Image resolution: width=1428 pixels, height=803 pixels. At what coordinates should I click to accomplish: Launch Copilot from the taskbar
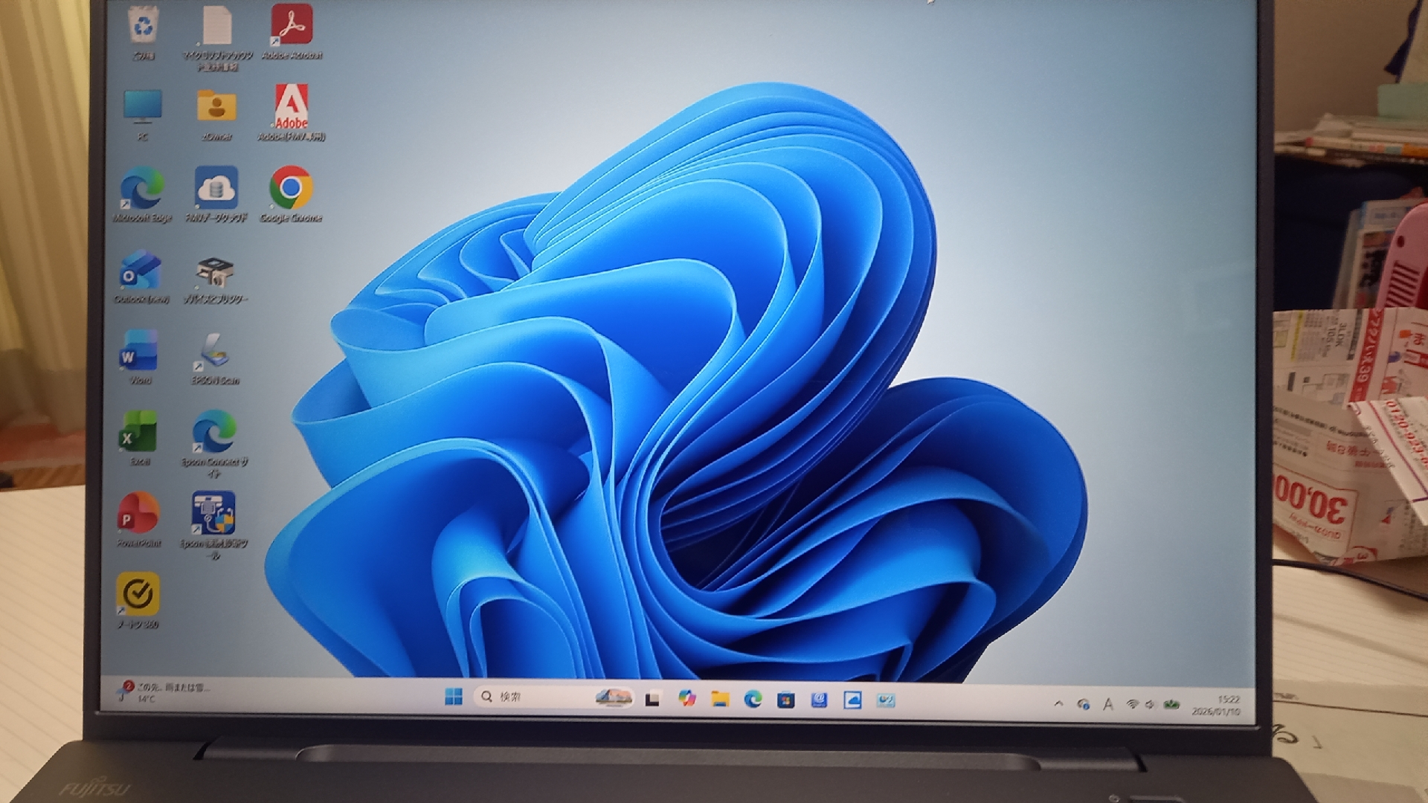coord(686,698)
